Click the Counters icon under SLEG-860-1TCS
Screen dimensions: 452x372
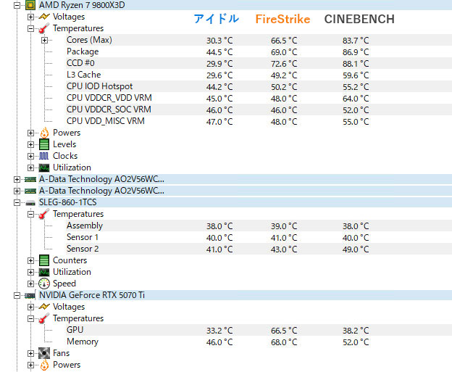pyautogui.click(x=43, y=260)
